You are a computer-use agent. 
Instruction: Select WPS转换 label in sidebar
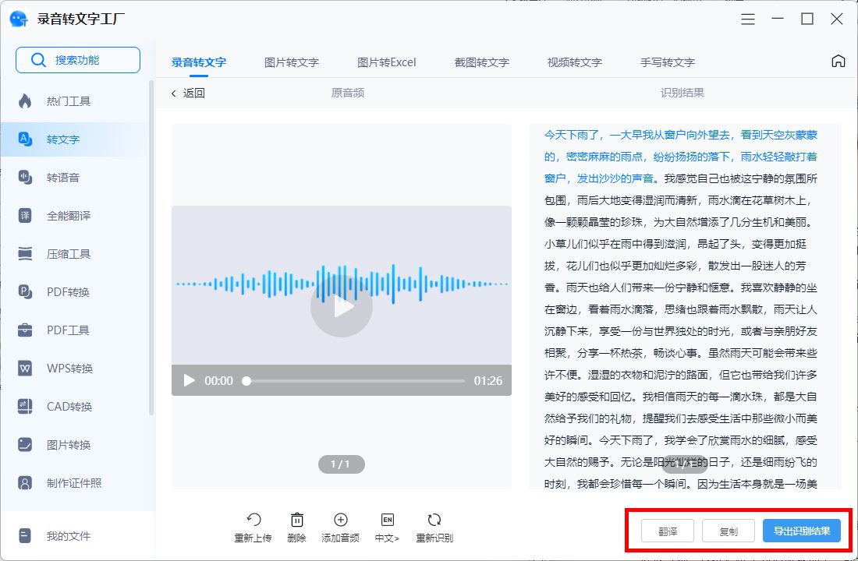coord(69,369)
